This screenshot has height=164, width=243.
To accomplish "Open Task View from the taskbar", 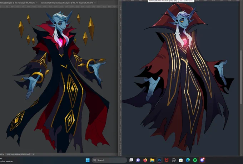I will coord(131,160).
